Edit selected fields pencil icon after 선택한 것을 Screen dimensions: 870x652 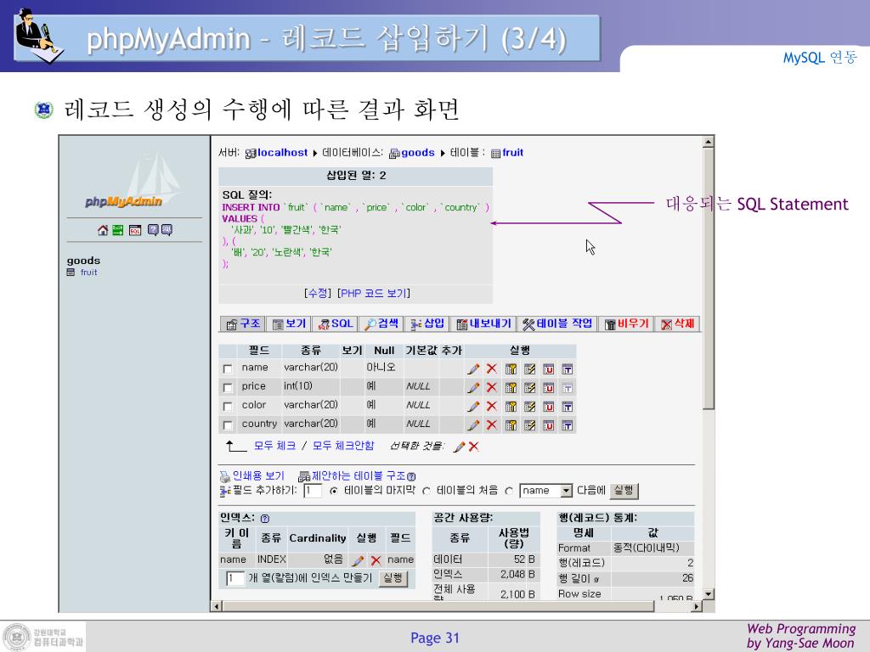tap(460, 447)
